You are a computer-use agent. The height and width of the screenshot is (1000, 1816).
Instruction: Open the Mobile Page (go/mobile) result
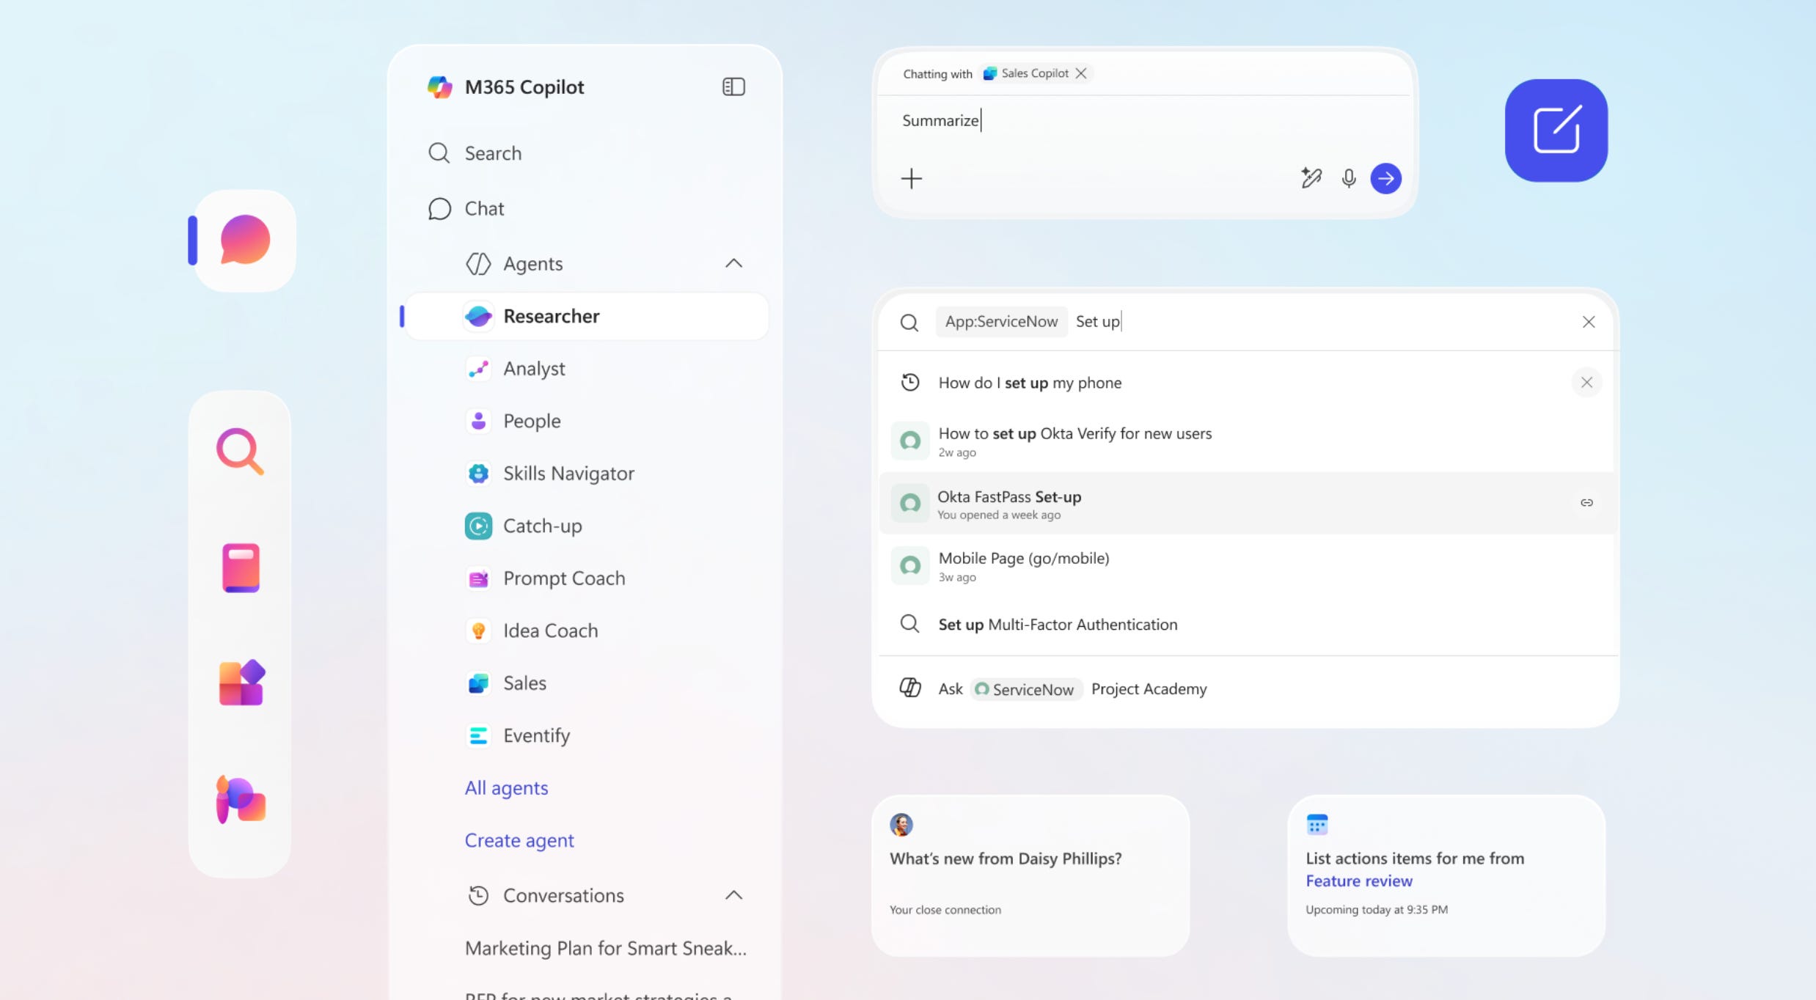(1247, 566)
